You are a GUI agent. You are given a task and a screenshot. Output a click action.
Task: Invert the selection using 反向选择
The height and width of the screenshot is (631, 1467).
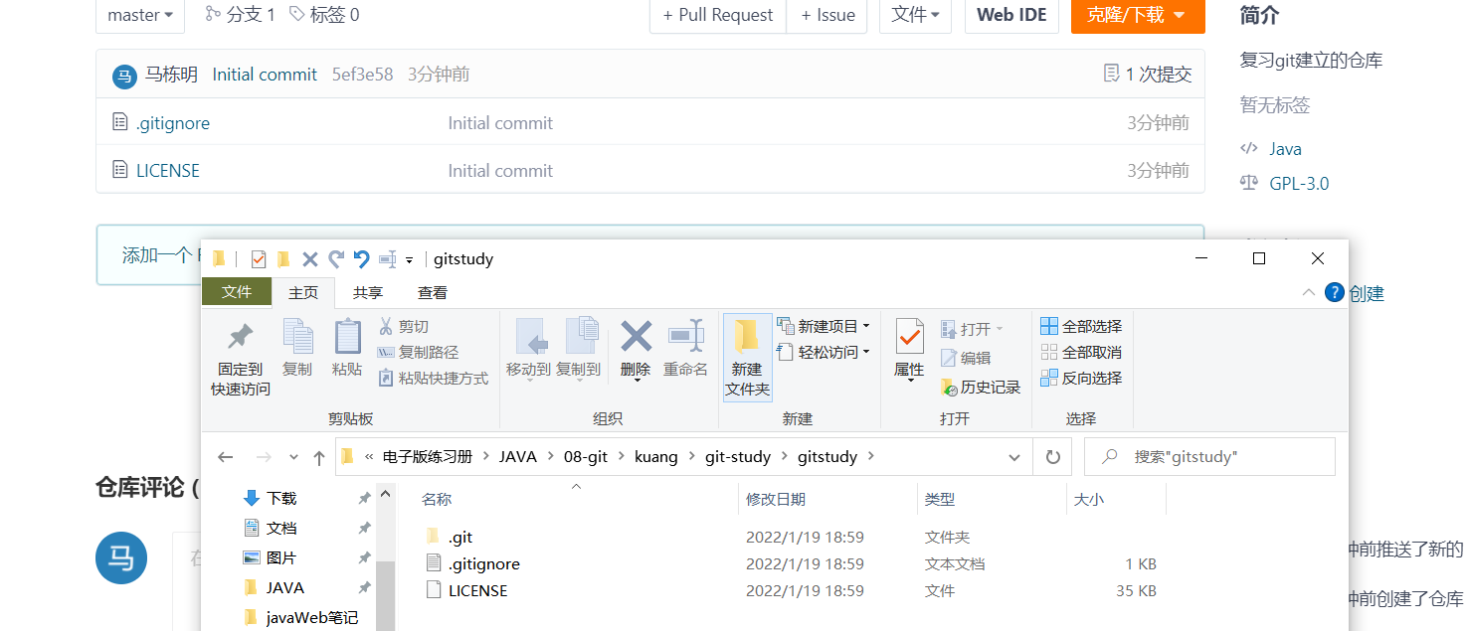[1082, 378]
